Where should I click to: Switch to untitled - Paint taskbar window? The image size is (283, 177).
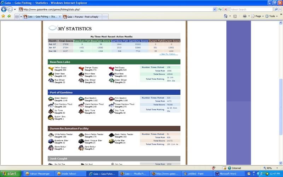(197, 174)
